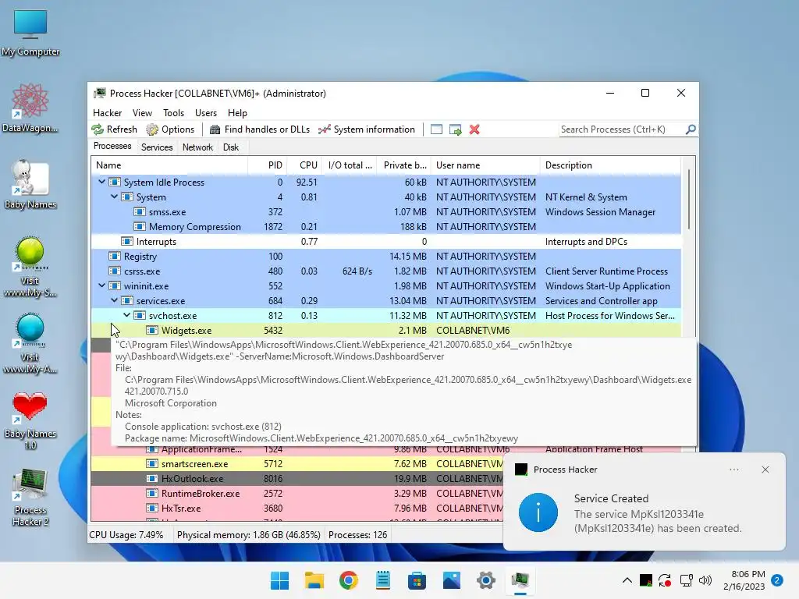Sort by the CPU column header
The width and height of the screenshot is (799, 599).
(x=306, y=165)
